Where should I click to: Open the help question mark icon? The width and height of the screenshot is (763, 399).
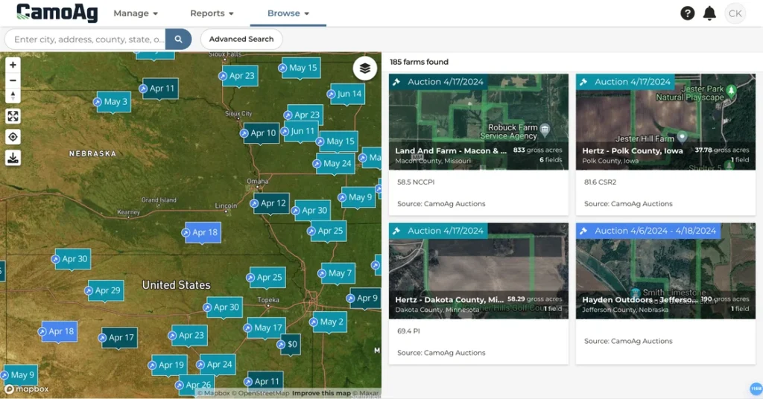coord(687,13)
